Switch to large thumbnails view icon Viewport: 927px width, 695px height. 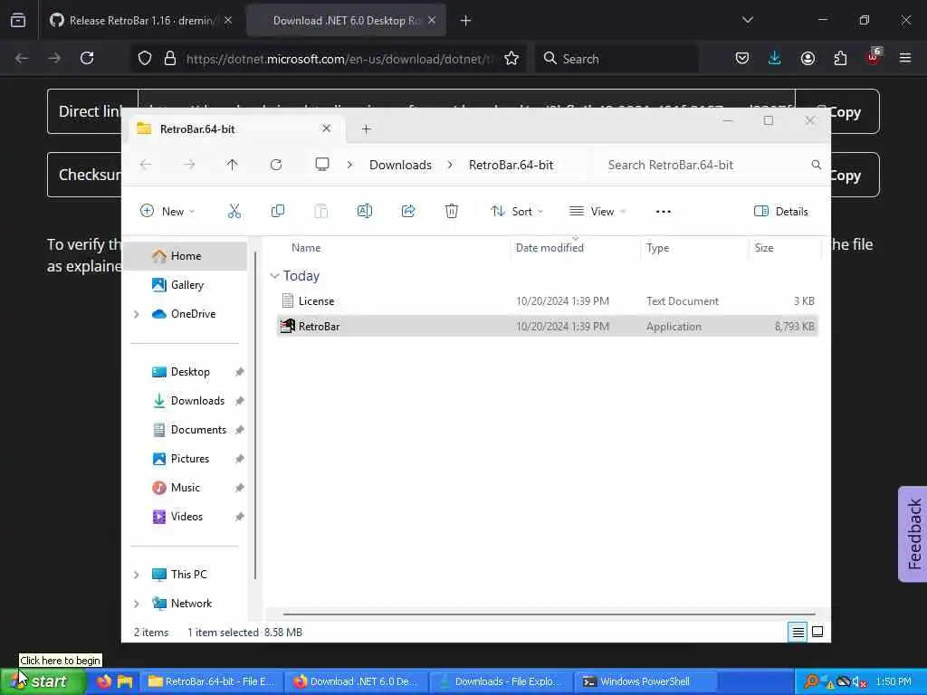click(x=817, y=633)
